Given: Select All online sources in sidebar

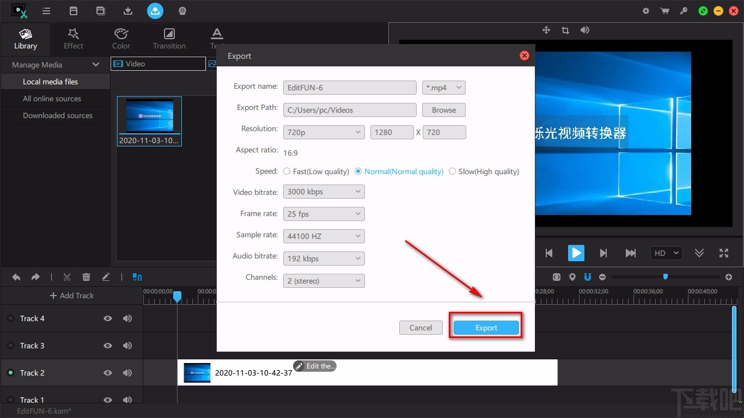Looking at the screenshot, I should 52,99.
